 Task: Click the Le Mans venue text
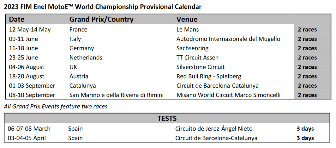point(188,29)
